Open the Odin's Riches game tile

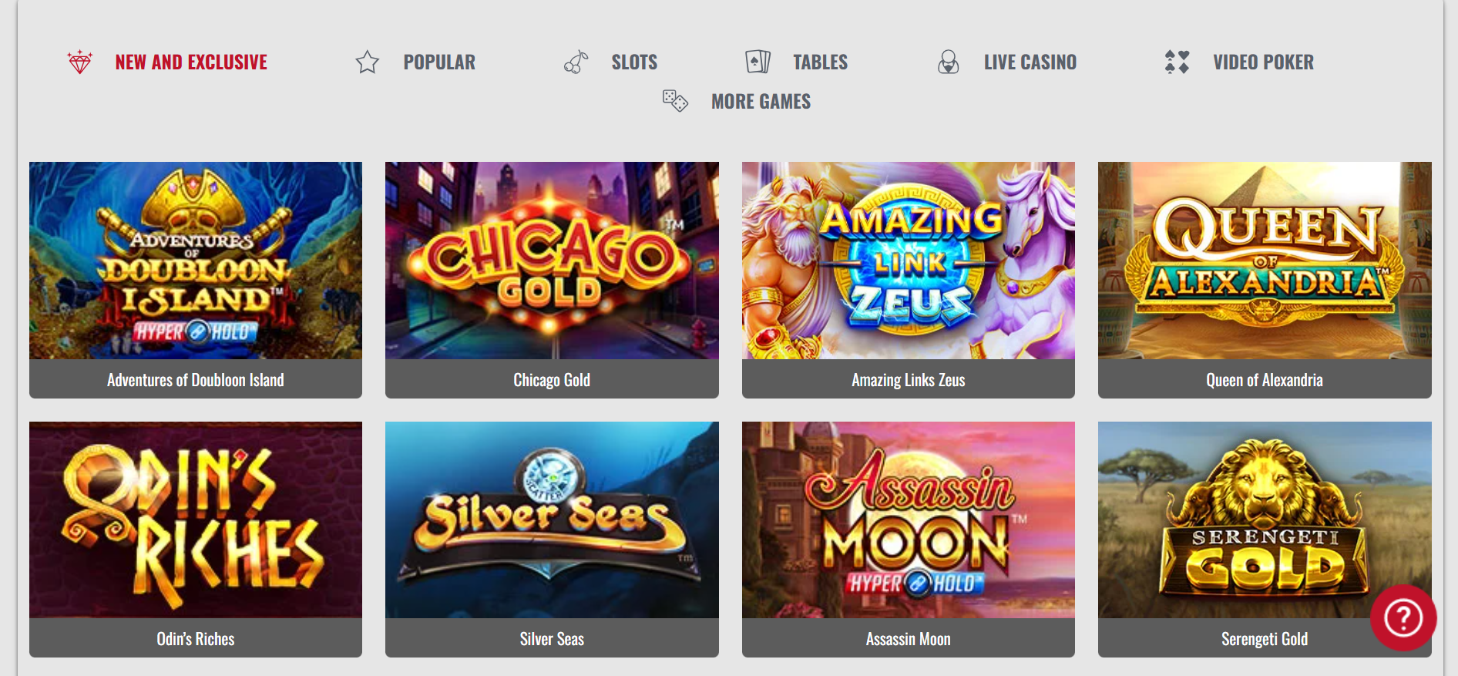(x=196, y=540)
